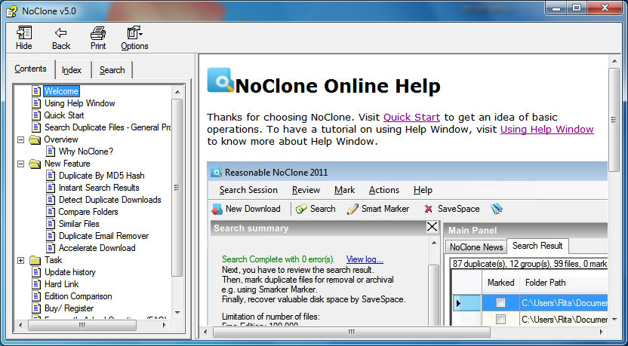Click the SaveSpace toolbar button
The width and height of the screenshot is (628, 346).
pyautogui.click(x=451, y=209)
